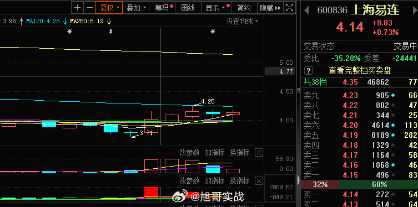418x207 pixels.
Task: Click the question mark help icon
Action: click(x=309, y=71)
